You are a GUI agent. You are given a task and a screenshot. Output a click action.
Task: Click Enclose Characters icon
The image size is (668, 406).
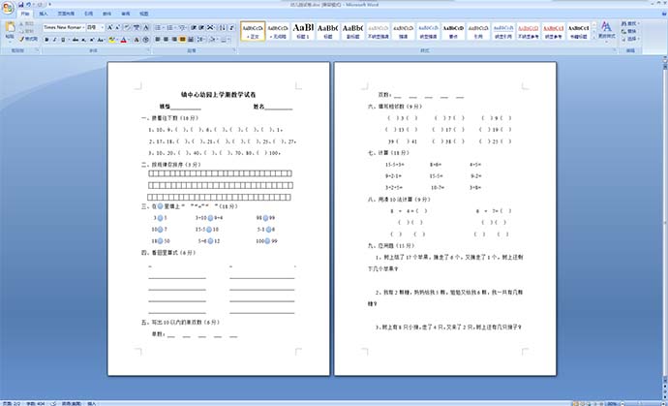145,40
